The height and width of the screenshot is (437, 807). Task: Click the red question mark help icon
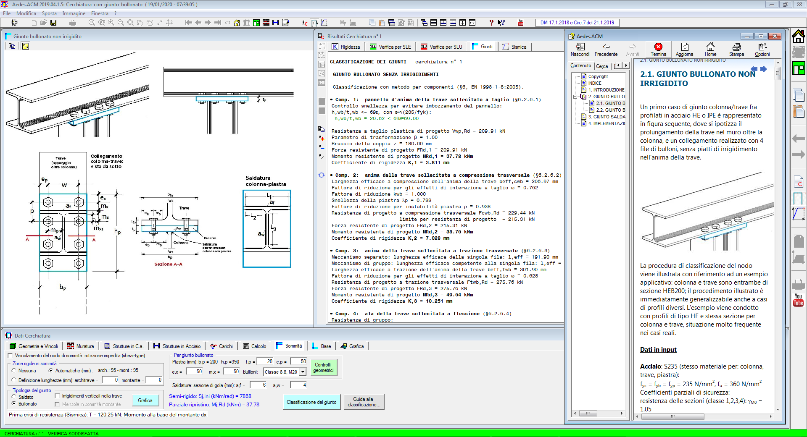pyautogui.click(x=491, y=23)
